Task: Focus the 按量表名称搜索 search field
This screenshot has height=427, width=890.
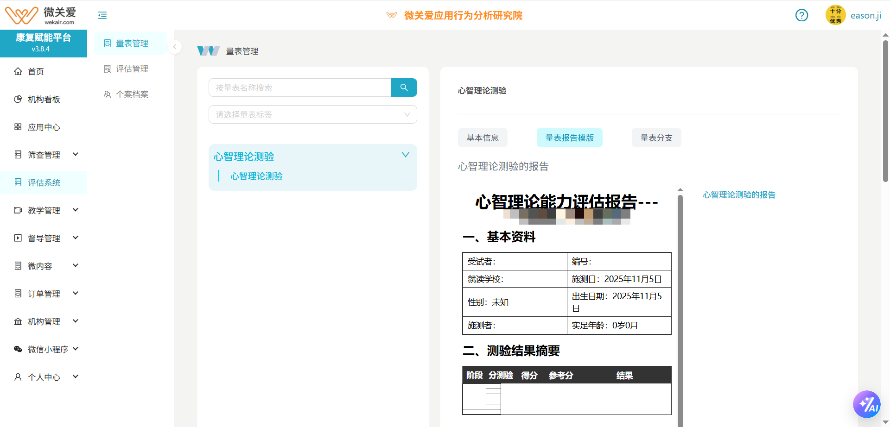Action: [x=299, y=88]
